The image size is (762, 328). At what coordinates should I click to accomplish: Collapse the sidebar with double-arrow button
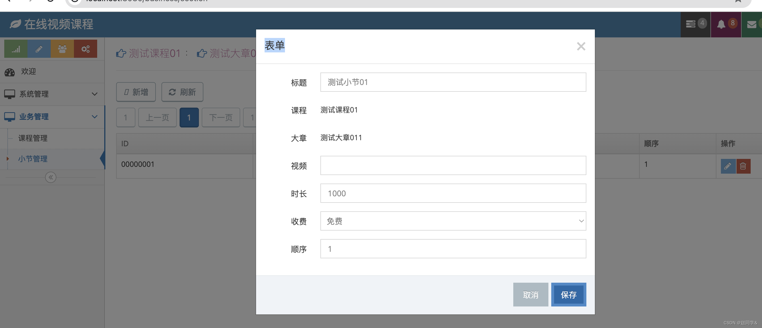[x=51, y=178]
